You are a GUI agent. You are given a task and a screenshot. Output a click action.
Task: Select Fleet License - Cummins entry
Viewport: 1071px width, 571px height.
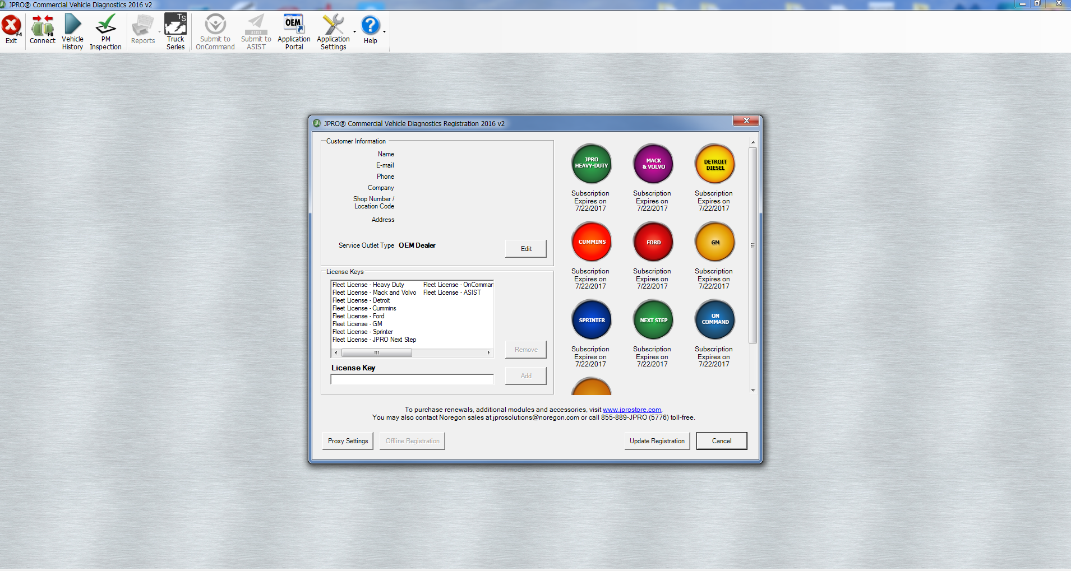click(x=364, y=308)
